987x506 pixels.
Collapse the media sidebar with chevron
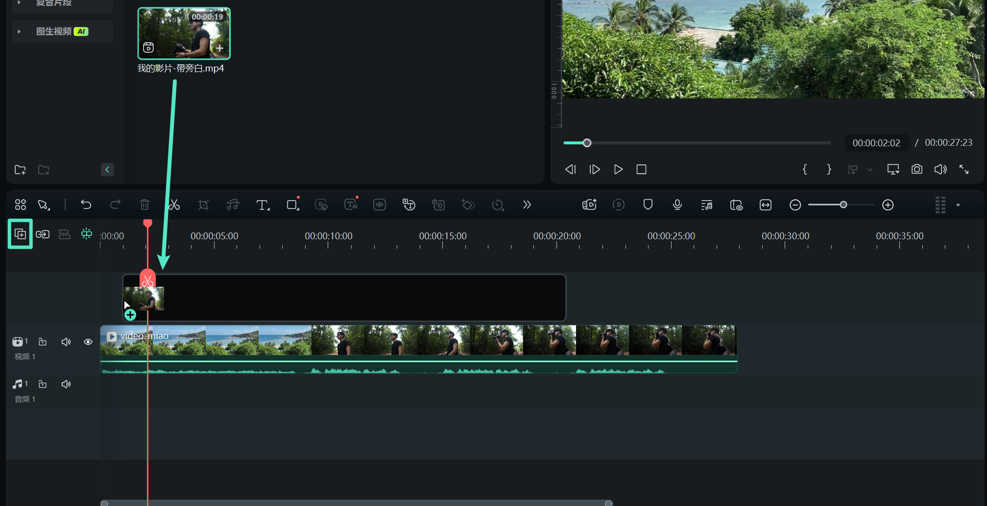(x=107, y=170)
